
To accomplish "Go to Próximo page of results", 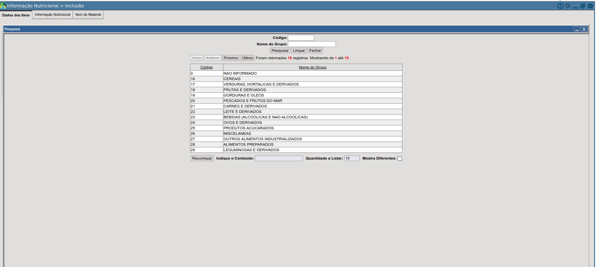I will (x=231, y=58).
